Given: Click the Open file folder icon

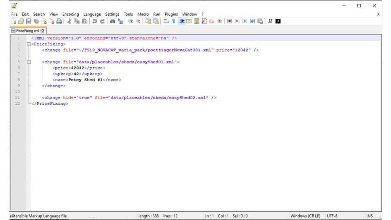Looking at the screenshot, I should tap(21, 21).
